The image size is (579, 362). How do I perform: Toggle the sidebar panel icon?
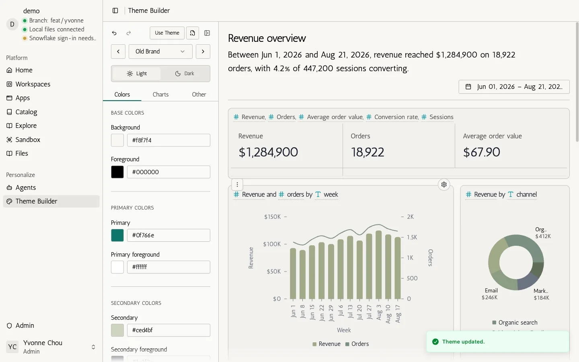pos(115,10)
